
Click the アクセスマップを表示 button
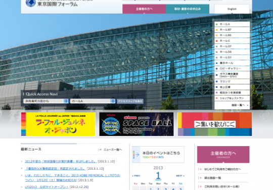pos(130,101)
